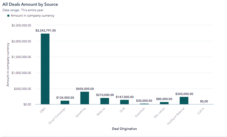227x137 pixels.
Task: Click the legend's teal color dot
Action: (8, 16)
